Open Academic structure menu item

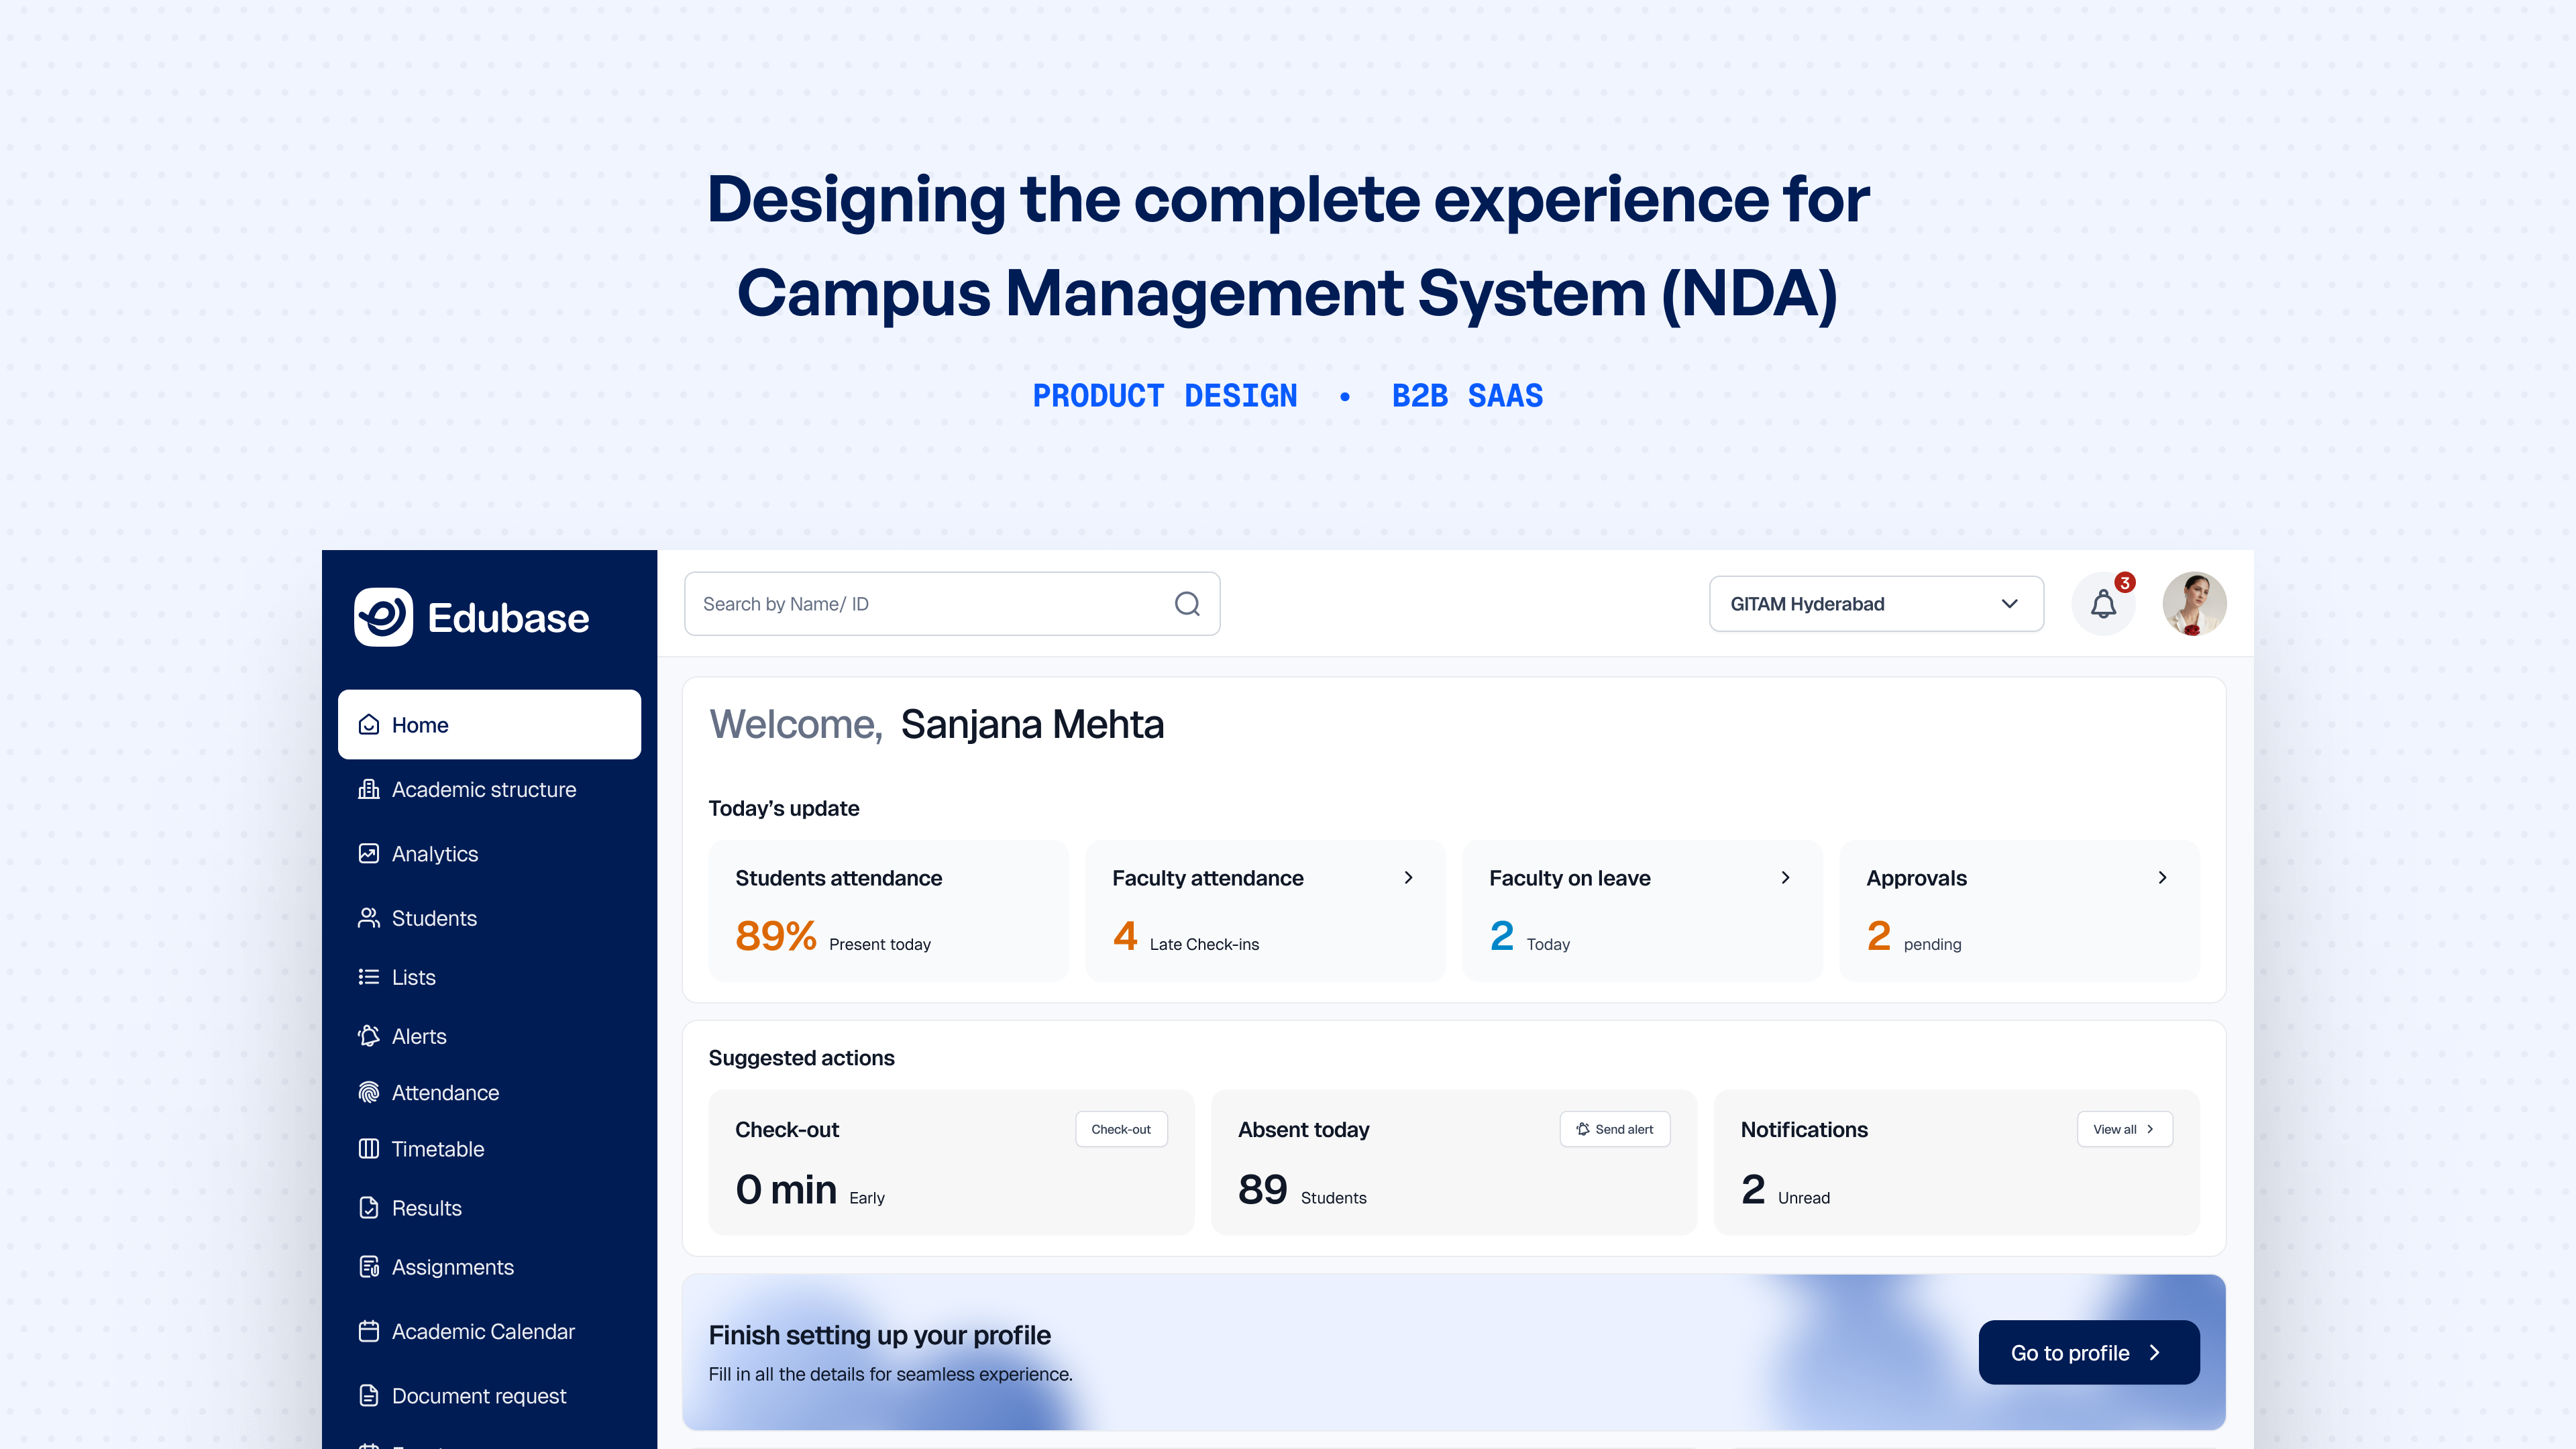[x=483, y=789]
